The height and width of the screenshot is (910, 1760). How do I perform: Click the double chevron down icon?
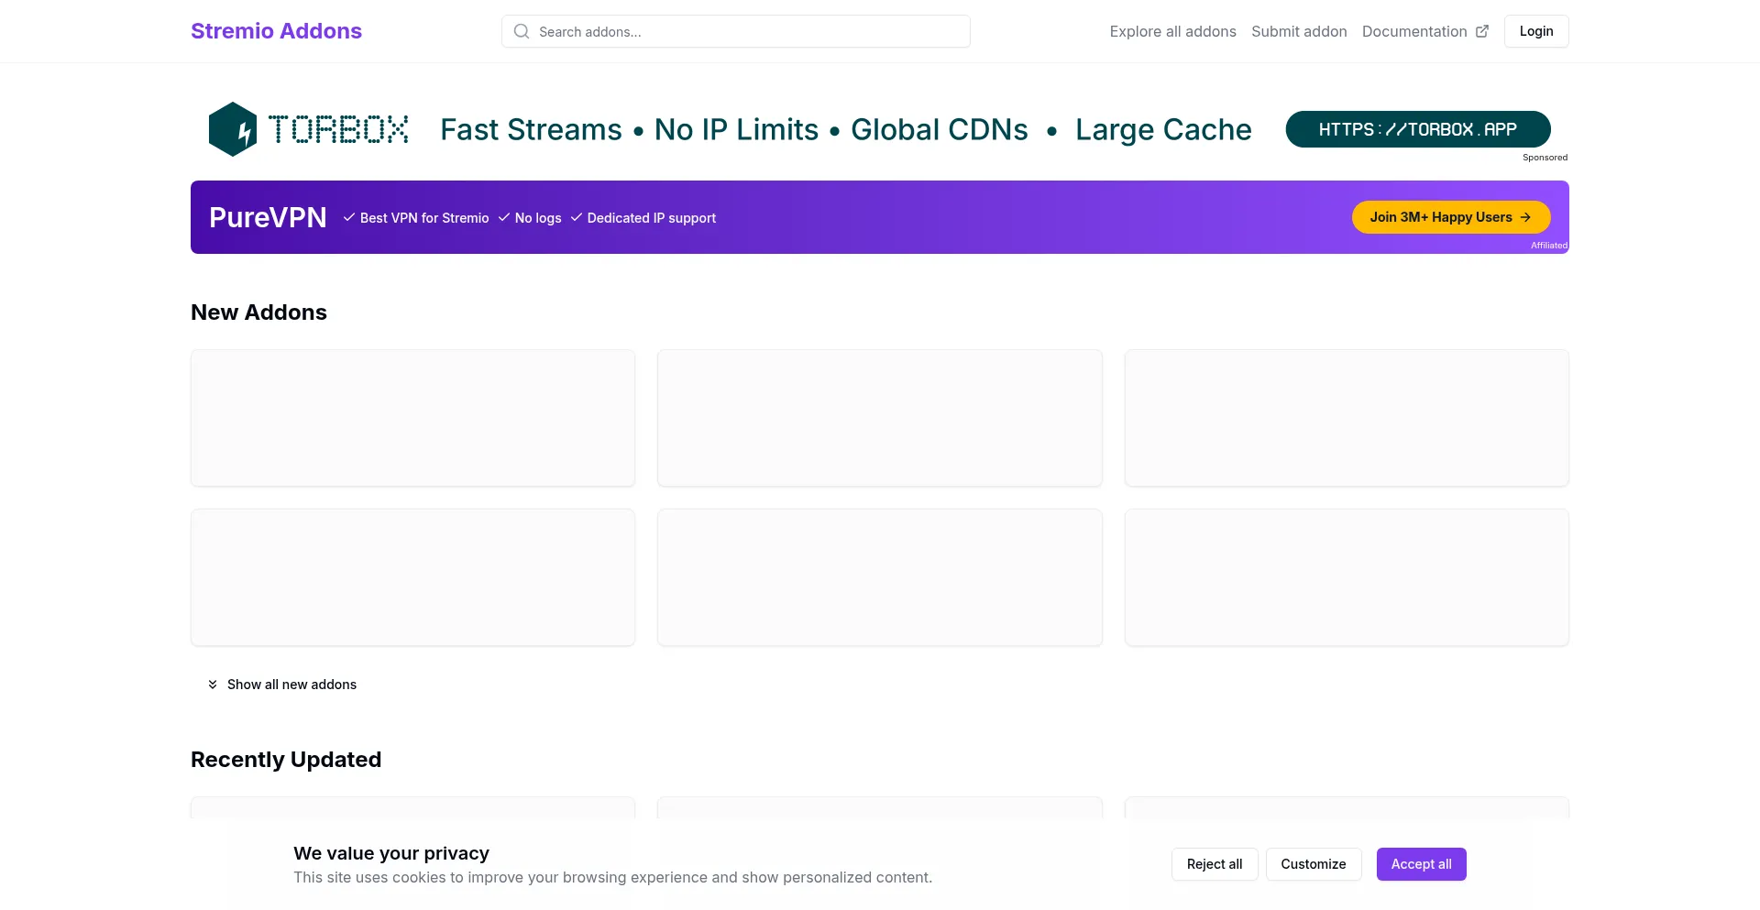coord(213,685)
